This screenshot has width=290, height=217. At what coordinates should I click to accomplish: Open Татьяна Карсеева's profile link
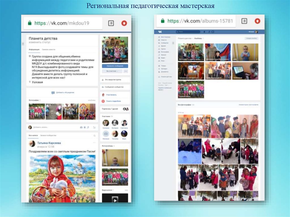pos(49,143)
